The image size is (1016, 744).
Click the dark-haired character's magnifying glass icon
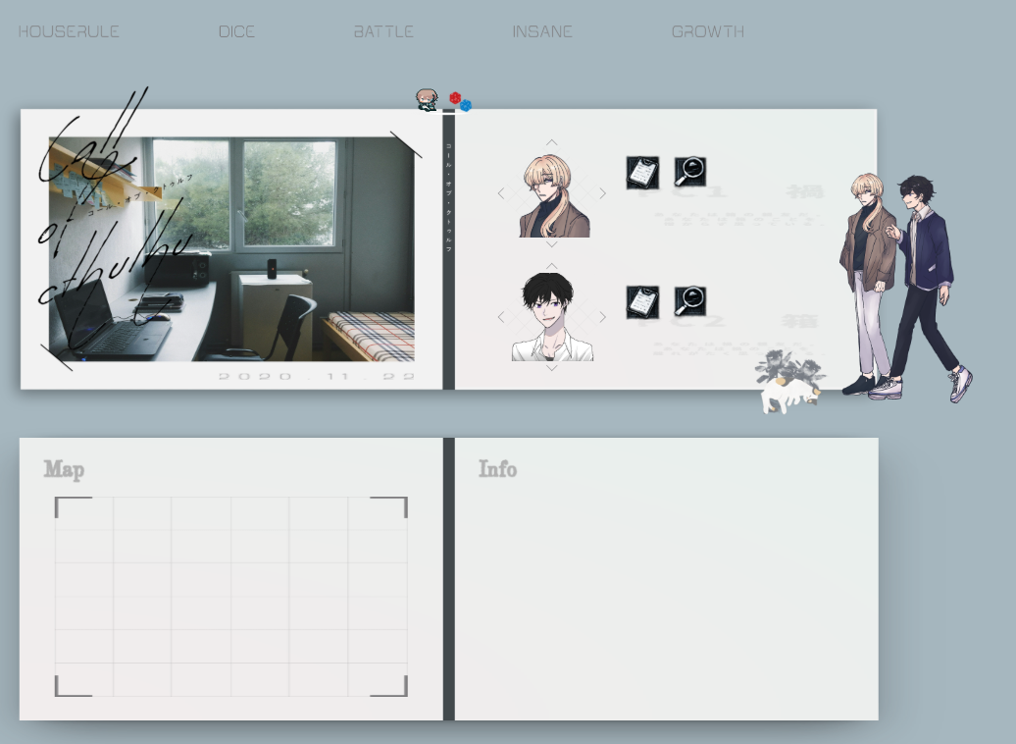[690, 301]
